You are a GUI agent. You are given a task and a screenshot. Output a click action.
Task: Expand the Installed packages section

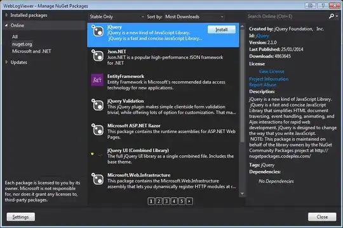point(6,15)
